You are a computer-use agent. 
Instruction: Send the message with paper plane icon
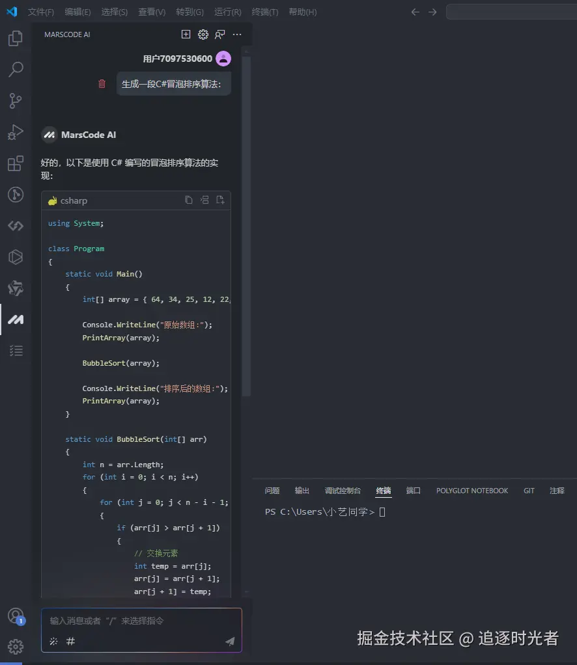(230, 642)
